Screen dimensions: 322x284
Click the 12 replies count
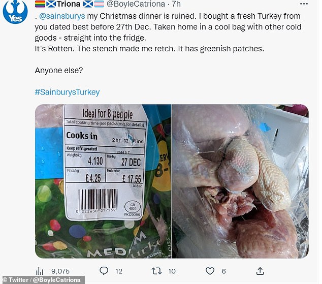(x=118, y=272)
